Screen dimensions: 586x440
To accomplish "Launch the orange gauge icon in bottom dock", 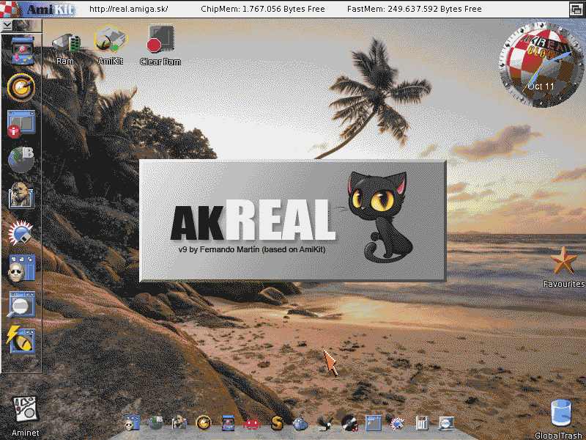I will pos(204,423).
